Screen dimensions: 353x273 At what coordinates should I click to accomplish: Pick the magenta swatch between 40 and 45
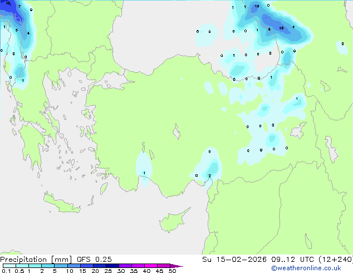tap(151, 266)
